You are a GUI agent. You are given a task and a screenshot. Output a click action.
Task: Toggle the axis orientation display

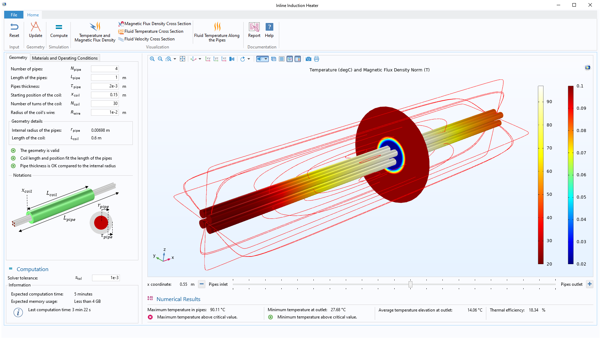click(x=290, y=59)
